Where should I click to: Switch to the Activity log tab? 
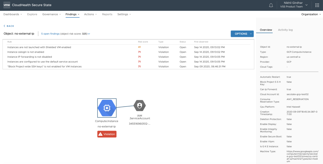tap(285, 30)
